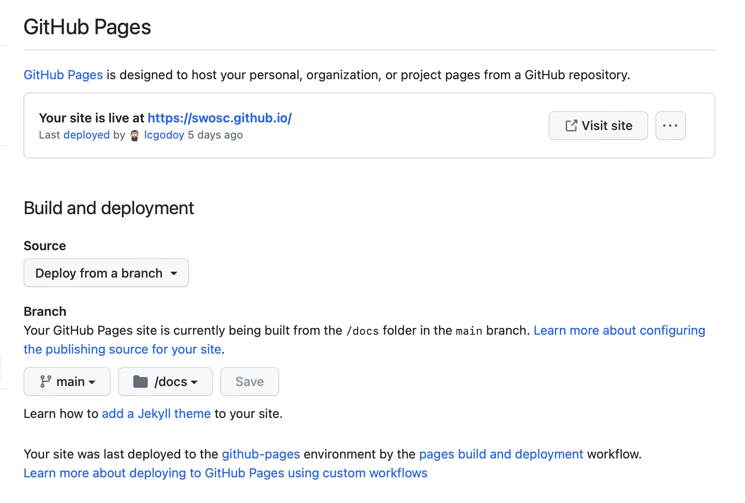Open the https://swosc.github.io/ link
The width and height of the screenshot is (745, 503).
(219, 118)
